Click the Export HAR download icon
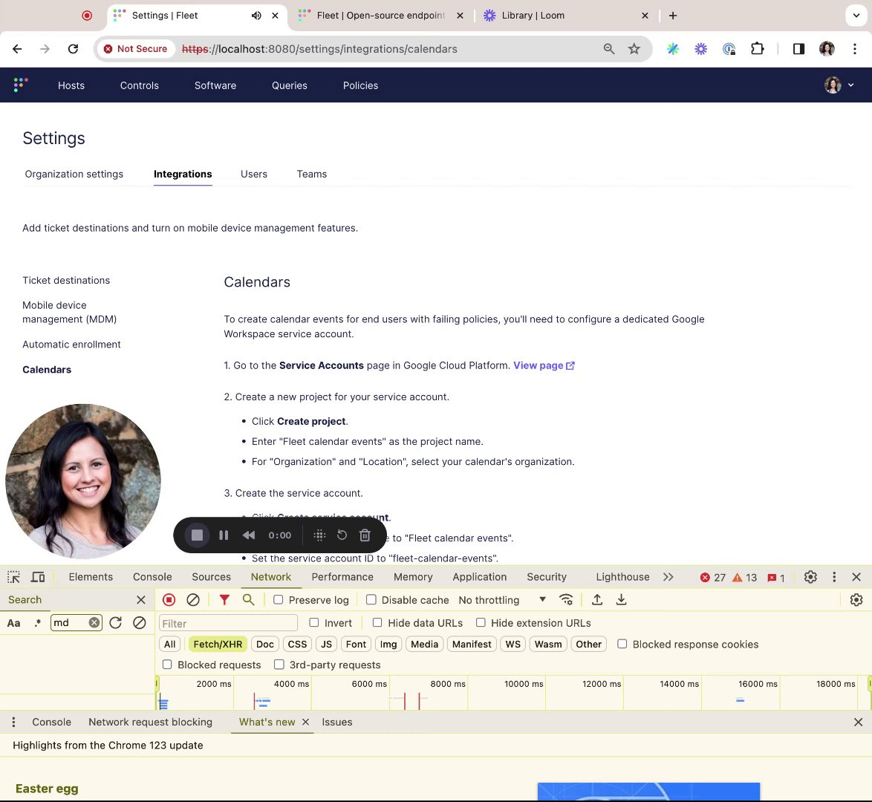 tap(622, 600)
